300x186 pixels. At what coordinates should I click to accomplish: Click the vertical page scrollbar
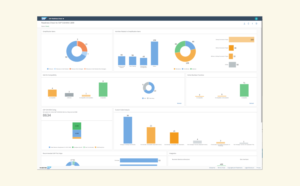[x=262, y=72]
